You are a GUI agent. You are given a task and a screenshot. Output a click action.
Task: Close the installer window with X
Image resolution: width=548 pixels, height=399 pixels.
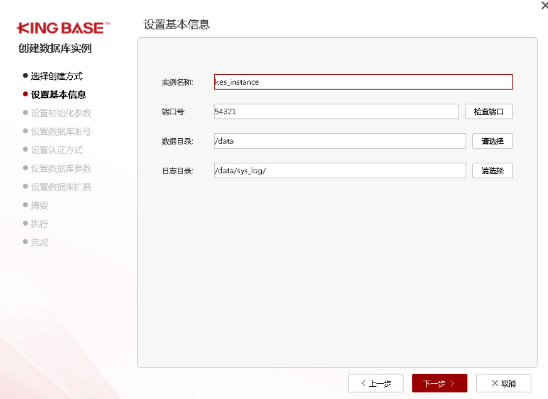coord(544,5)
